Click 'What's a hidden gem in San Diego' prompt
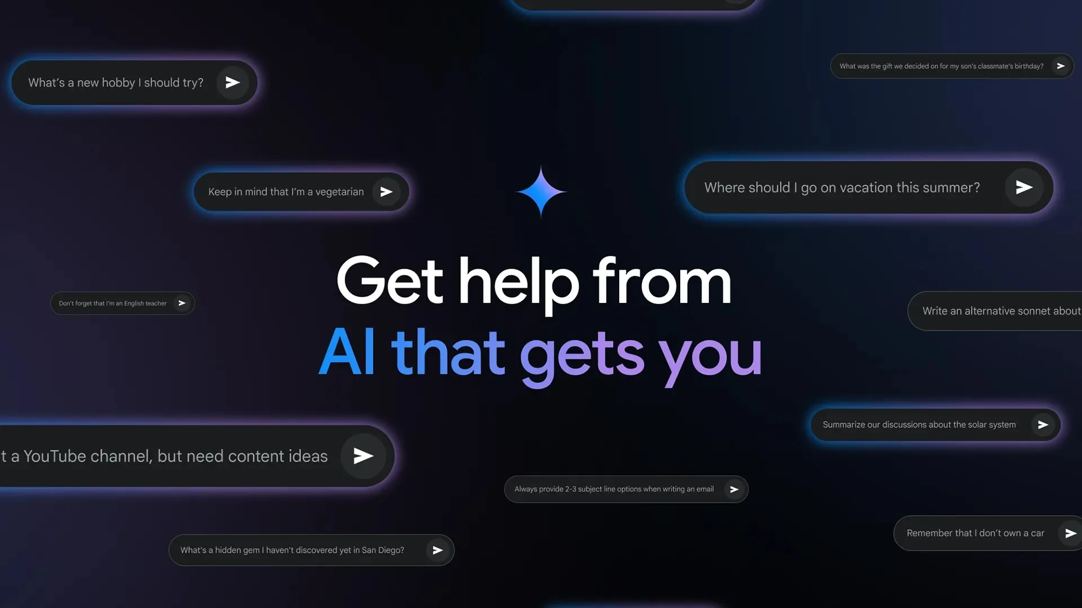The height and width of the screenshot is (608, 1082). point(311,549)
